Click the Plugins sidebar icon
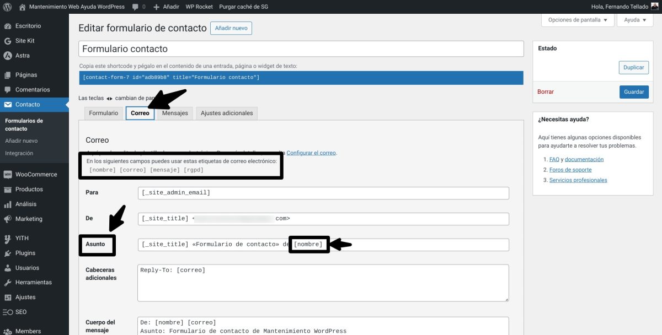Viewport: 662px width, 335px height. pos(8,253)
